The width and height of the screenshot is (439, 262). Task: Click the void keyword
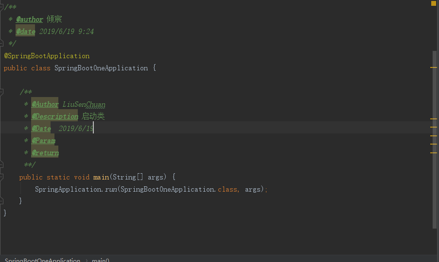tap(82, 177)
